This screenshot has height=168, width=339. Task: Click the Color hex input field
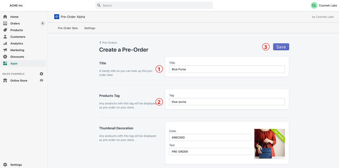coord(210,138)
